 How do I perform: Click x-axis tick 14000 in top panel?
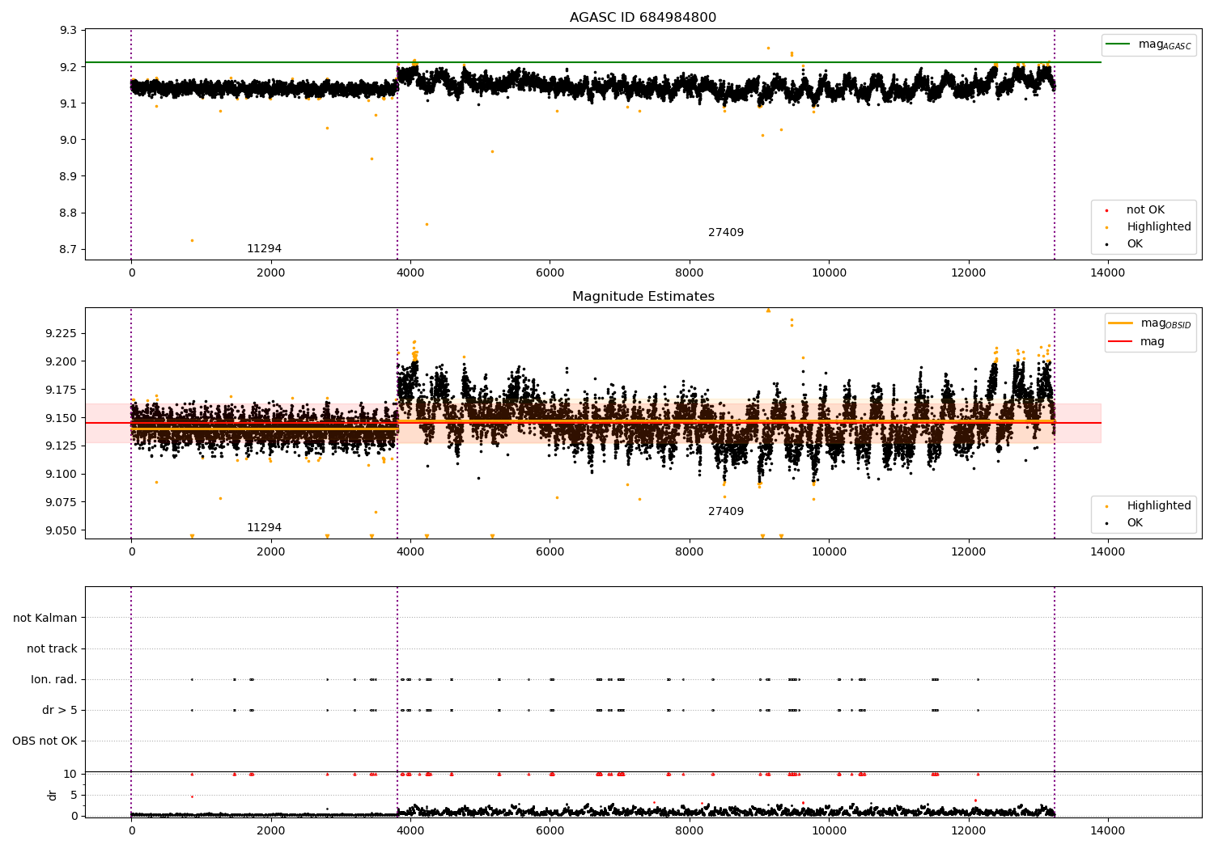(1108, 273)
